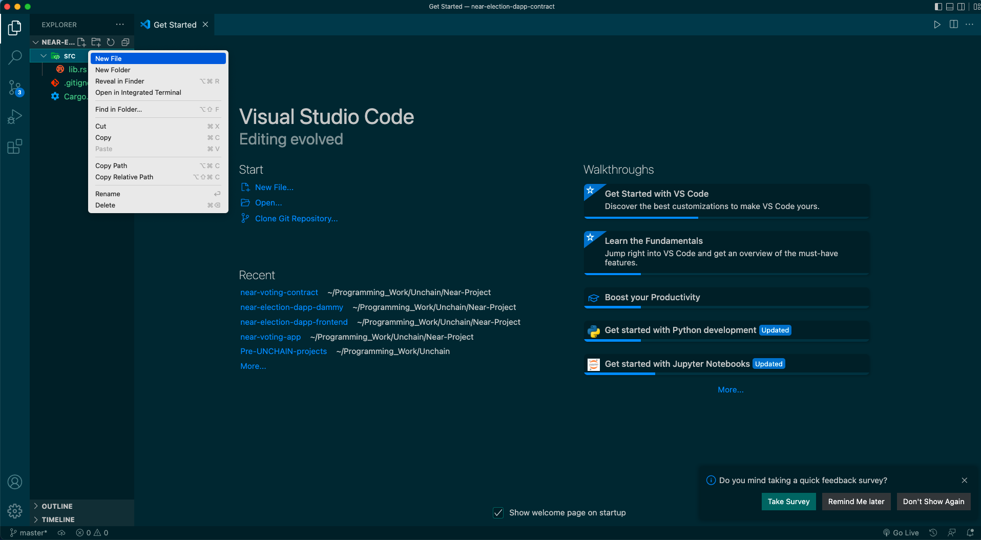Click the New File icon in explorer header
The height and width of the screenshot is (540, 981).
[81, 42]
